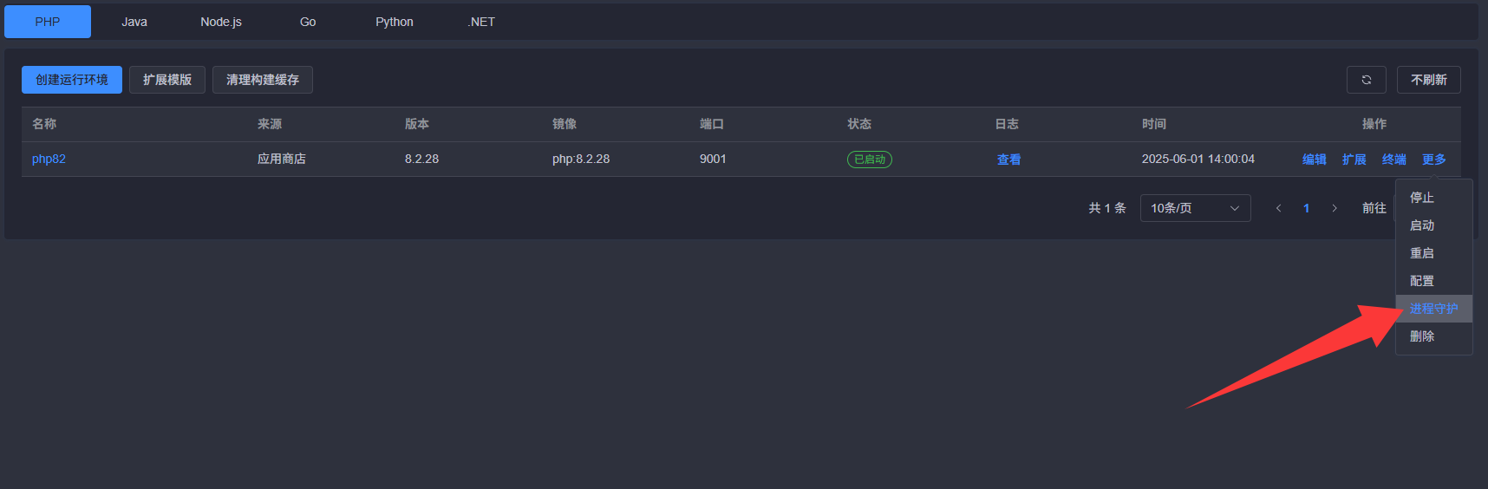Viewport: 1488px width, 489px height.
Task: Open 扩展模版 button
Action: [167, 80]
